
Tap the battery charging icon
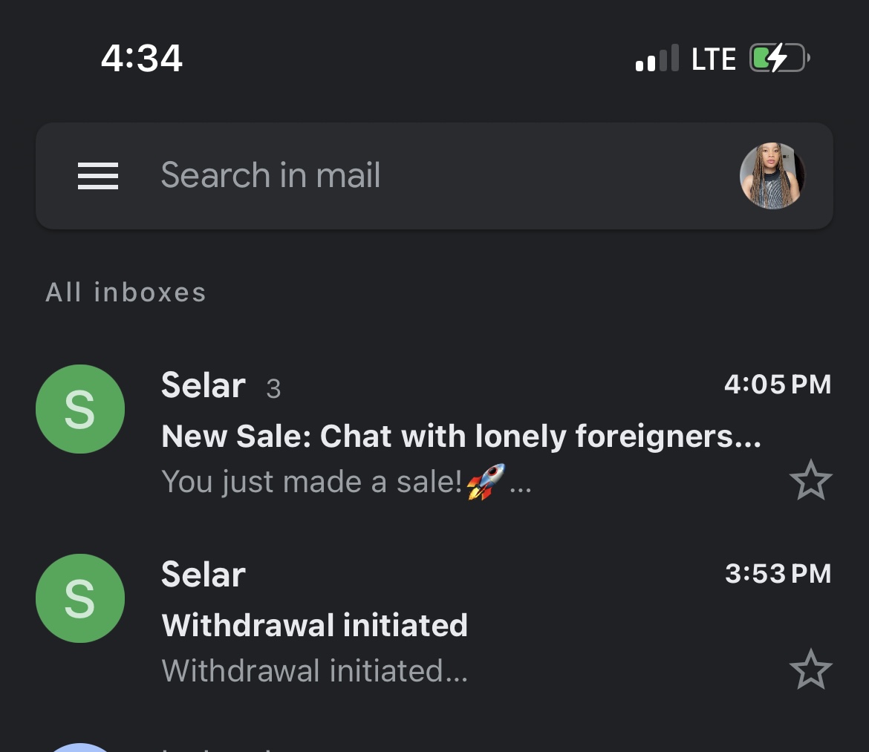click(x=780, y=58)
